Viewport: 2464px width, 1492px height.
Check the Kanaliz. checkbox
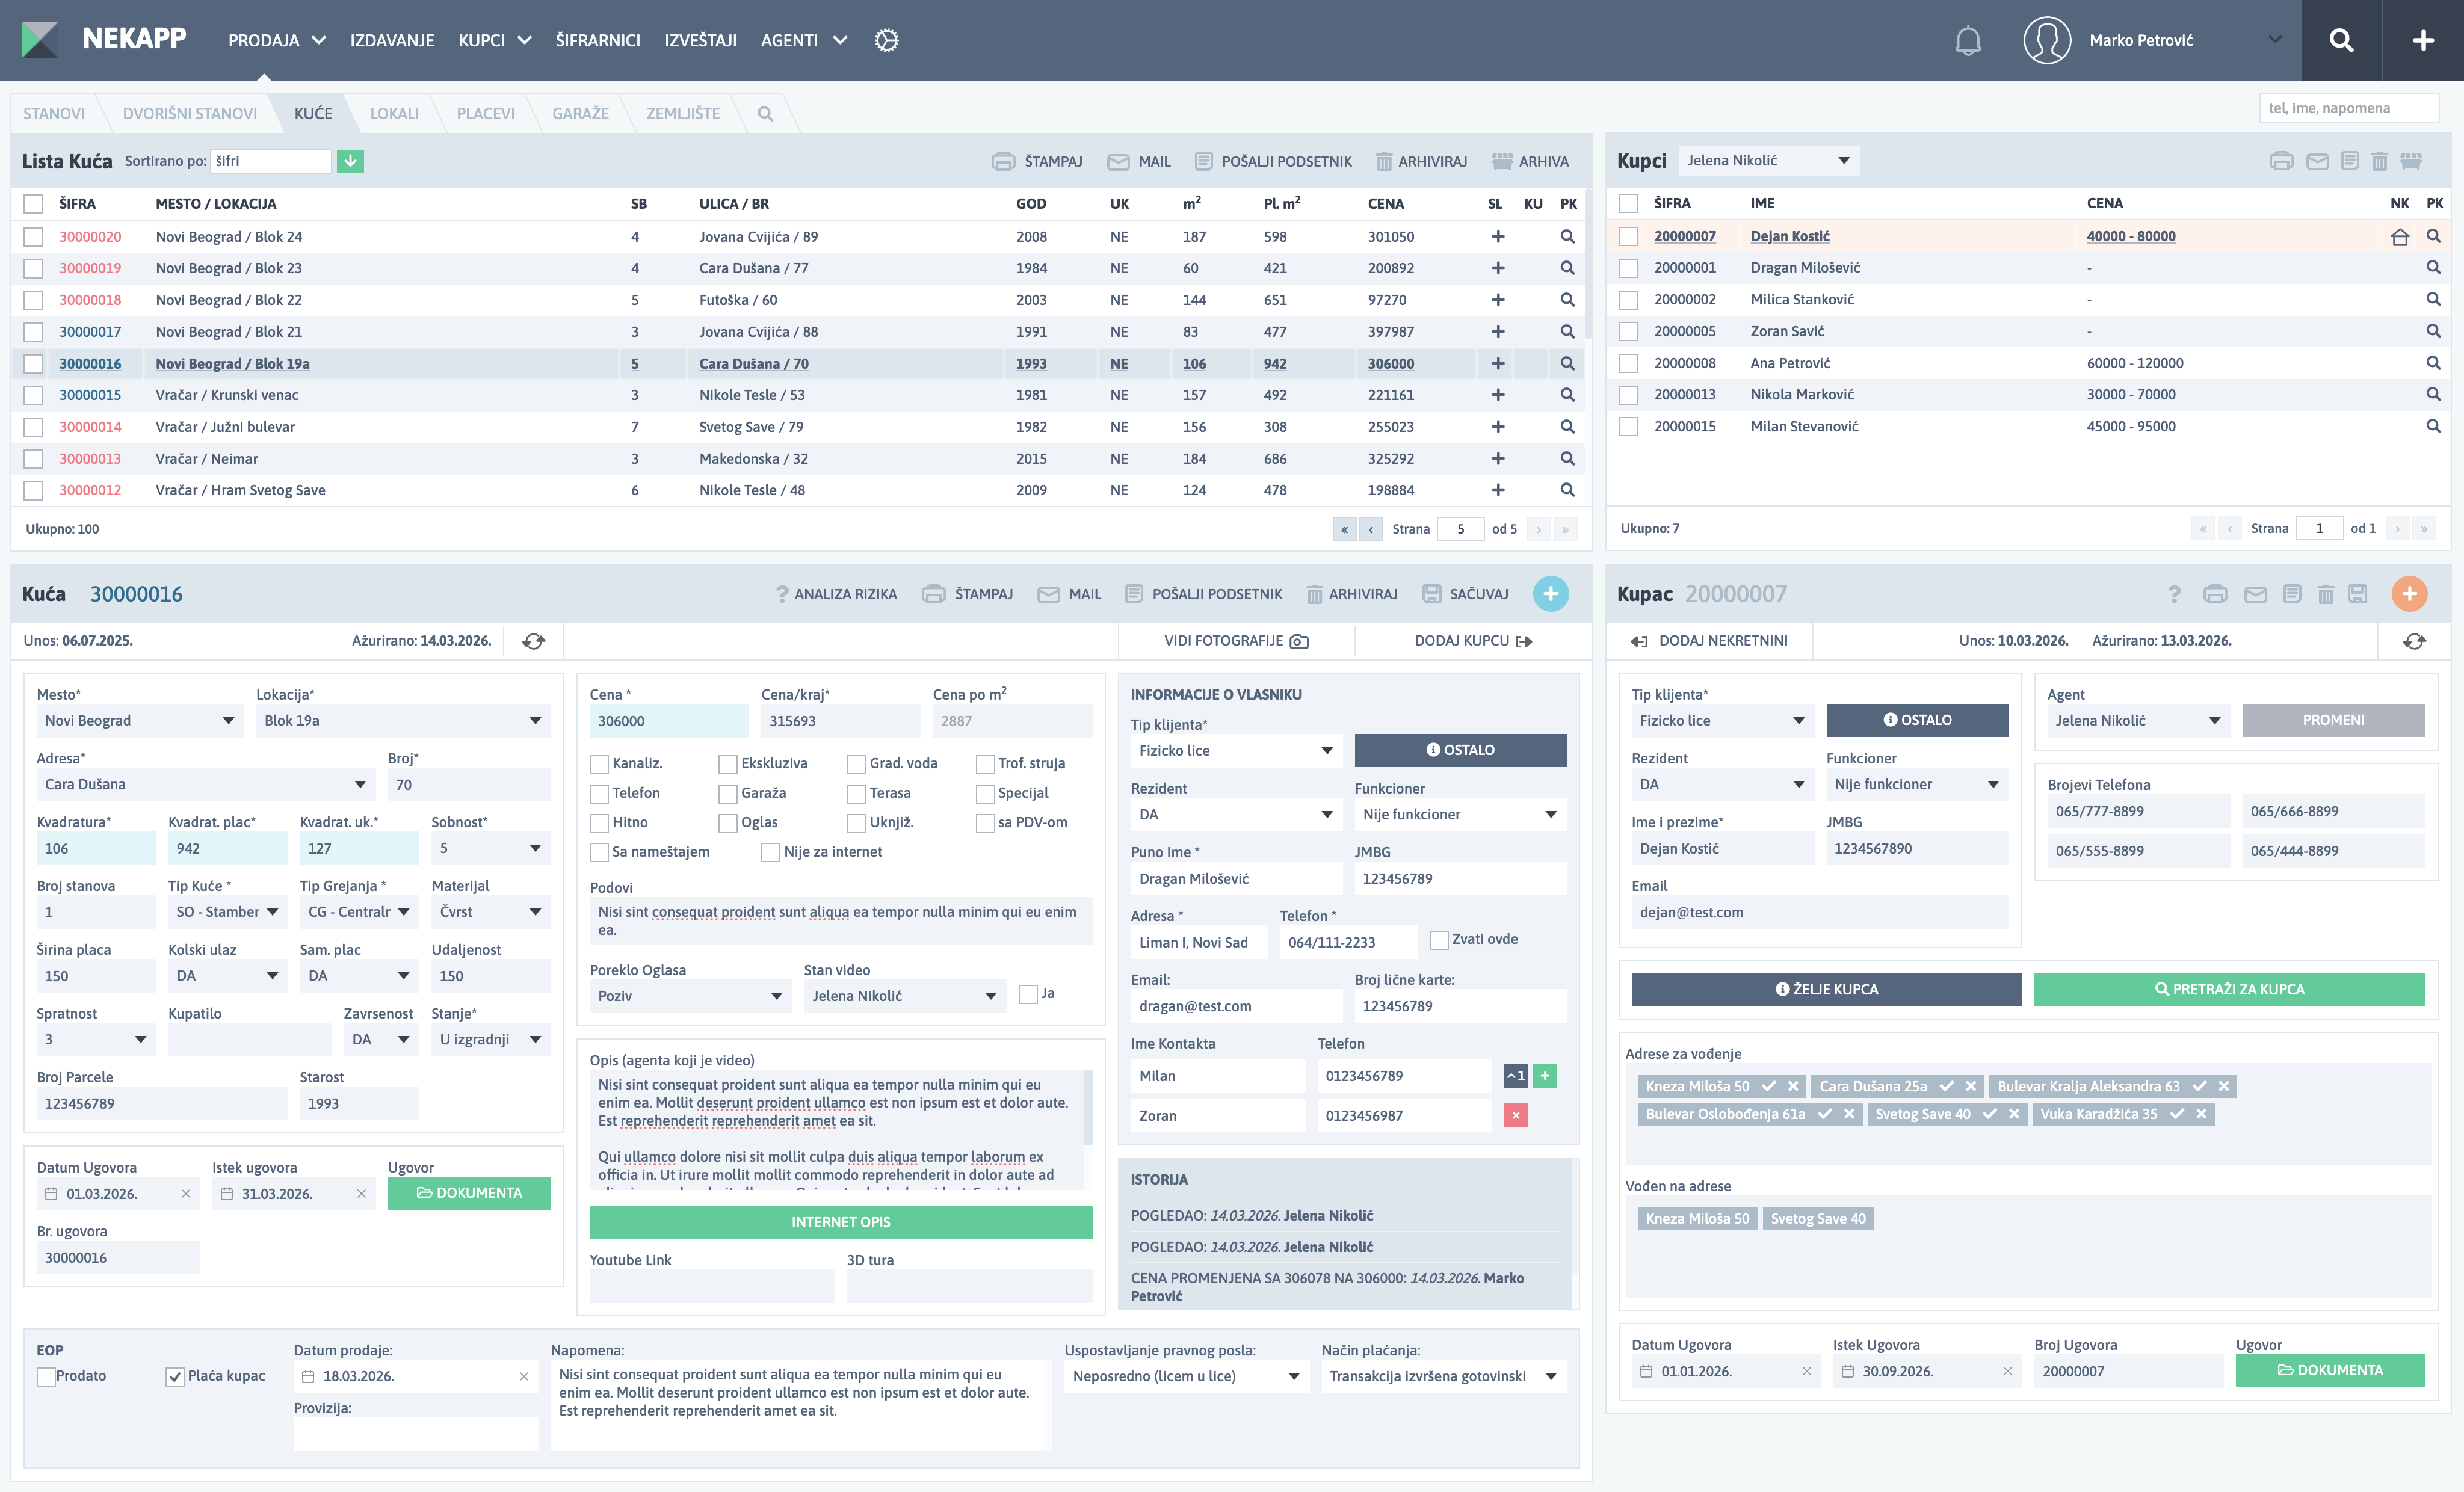pyautogui.click(x=599, y=764)
